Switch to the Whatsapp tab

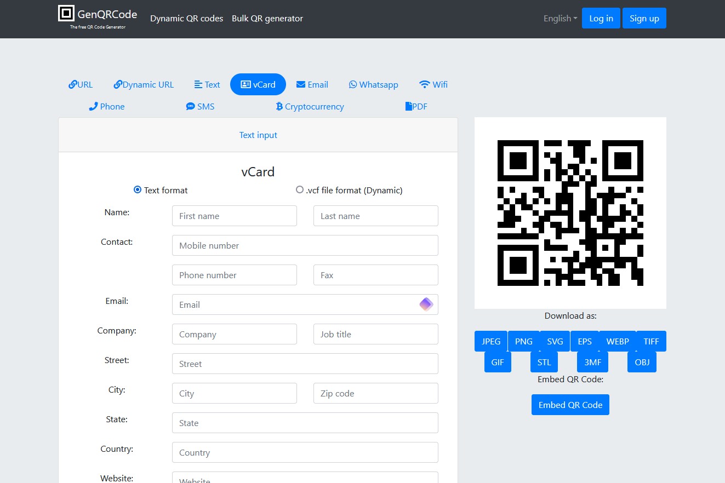[374, 84]
